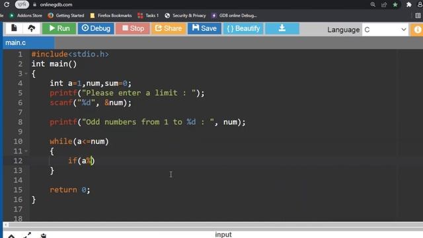Viewport: 423px width, 238px height.
Task: Open the browser zoom magnifier icon
Action: pos(373,5)
